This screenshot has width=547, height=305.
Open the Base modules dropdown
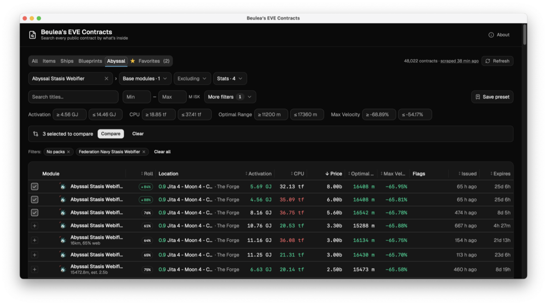pyautogui.click(x=145, y=78)
